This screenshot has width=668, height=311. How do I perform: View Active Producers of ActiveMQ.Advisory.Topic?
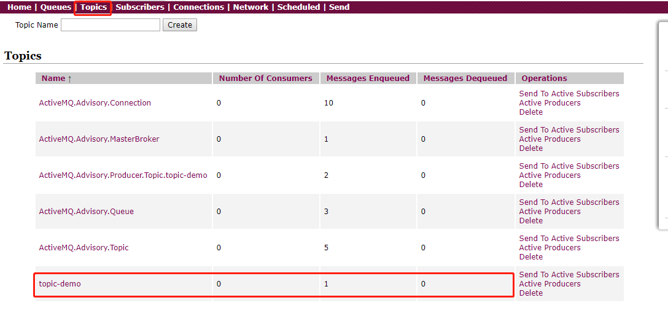[550, 248]
